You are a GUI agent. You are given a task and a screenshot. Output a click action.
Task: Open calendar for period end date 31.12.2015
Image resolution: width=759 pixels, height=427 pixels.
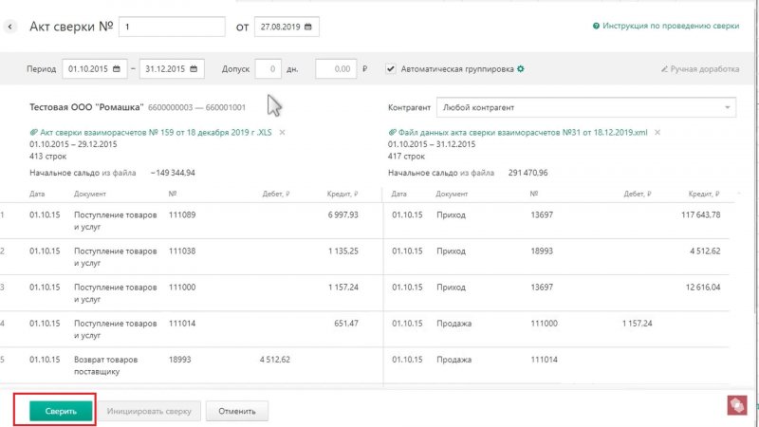(x=194, y=69)
